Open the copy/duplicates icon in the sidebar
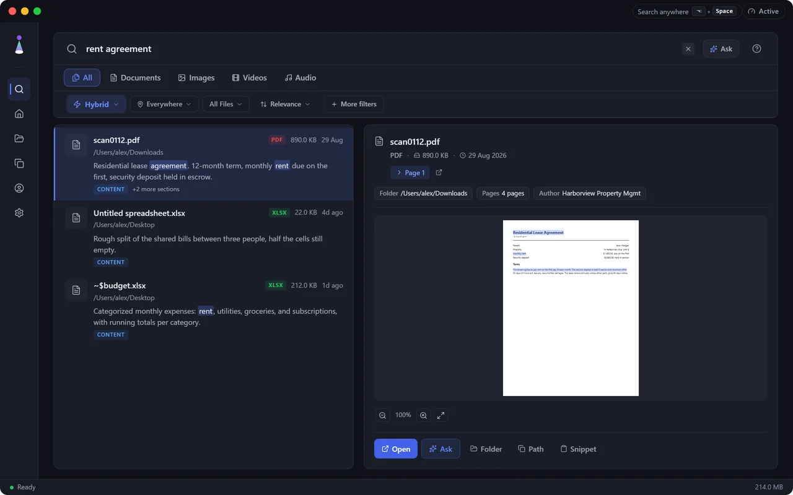793x495 pixels. (19, 163)
